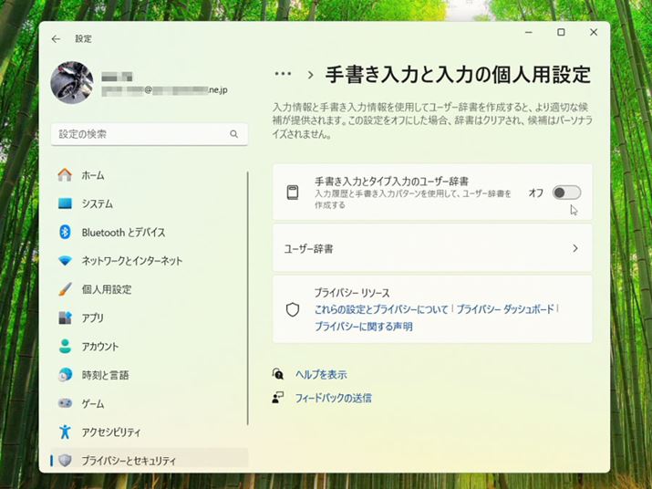This screenshot has width=652, height=489.
Task: Click the 設定の検索 search box
Action: (x=141, y=134)
